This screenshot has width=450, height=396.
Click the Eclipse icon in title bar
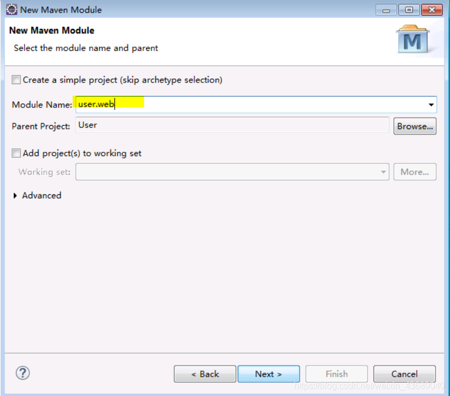click(x=12, y=9)
